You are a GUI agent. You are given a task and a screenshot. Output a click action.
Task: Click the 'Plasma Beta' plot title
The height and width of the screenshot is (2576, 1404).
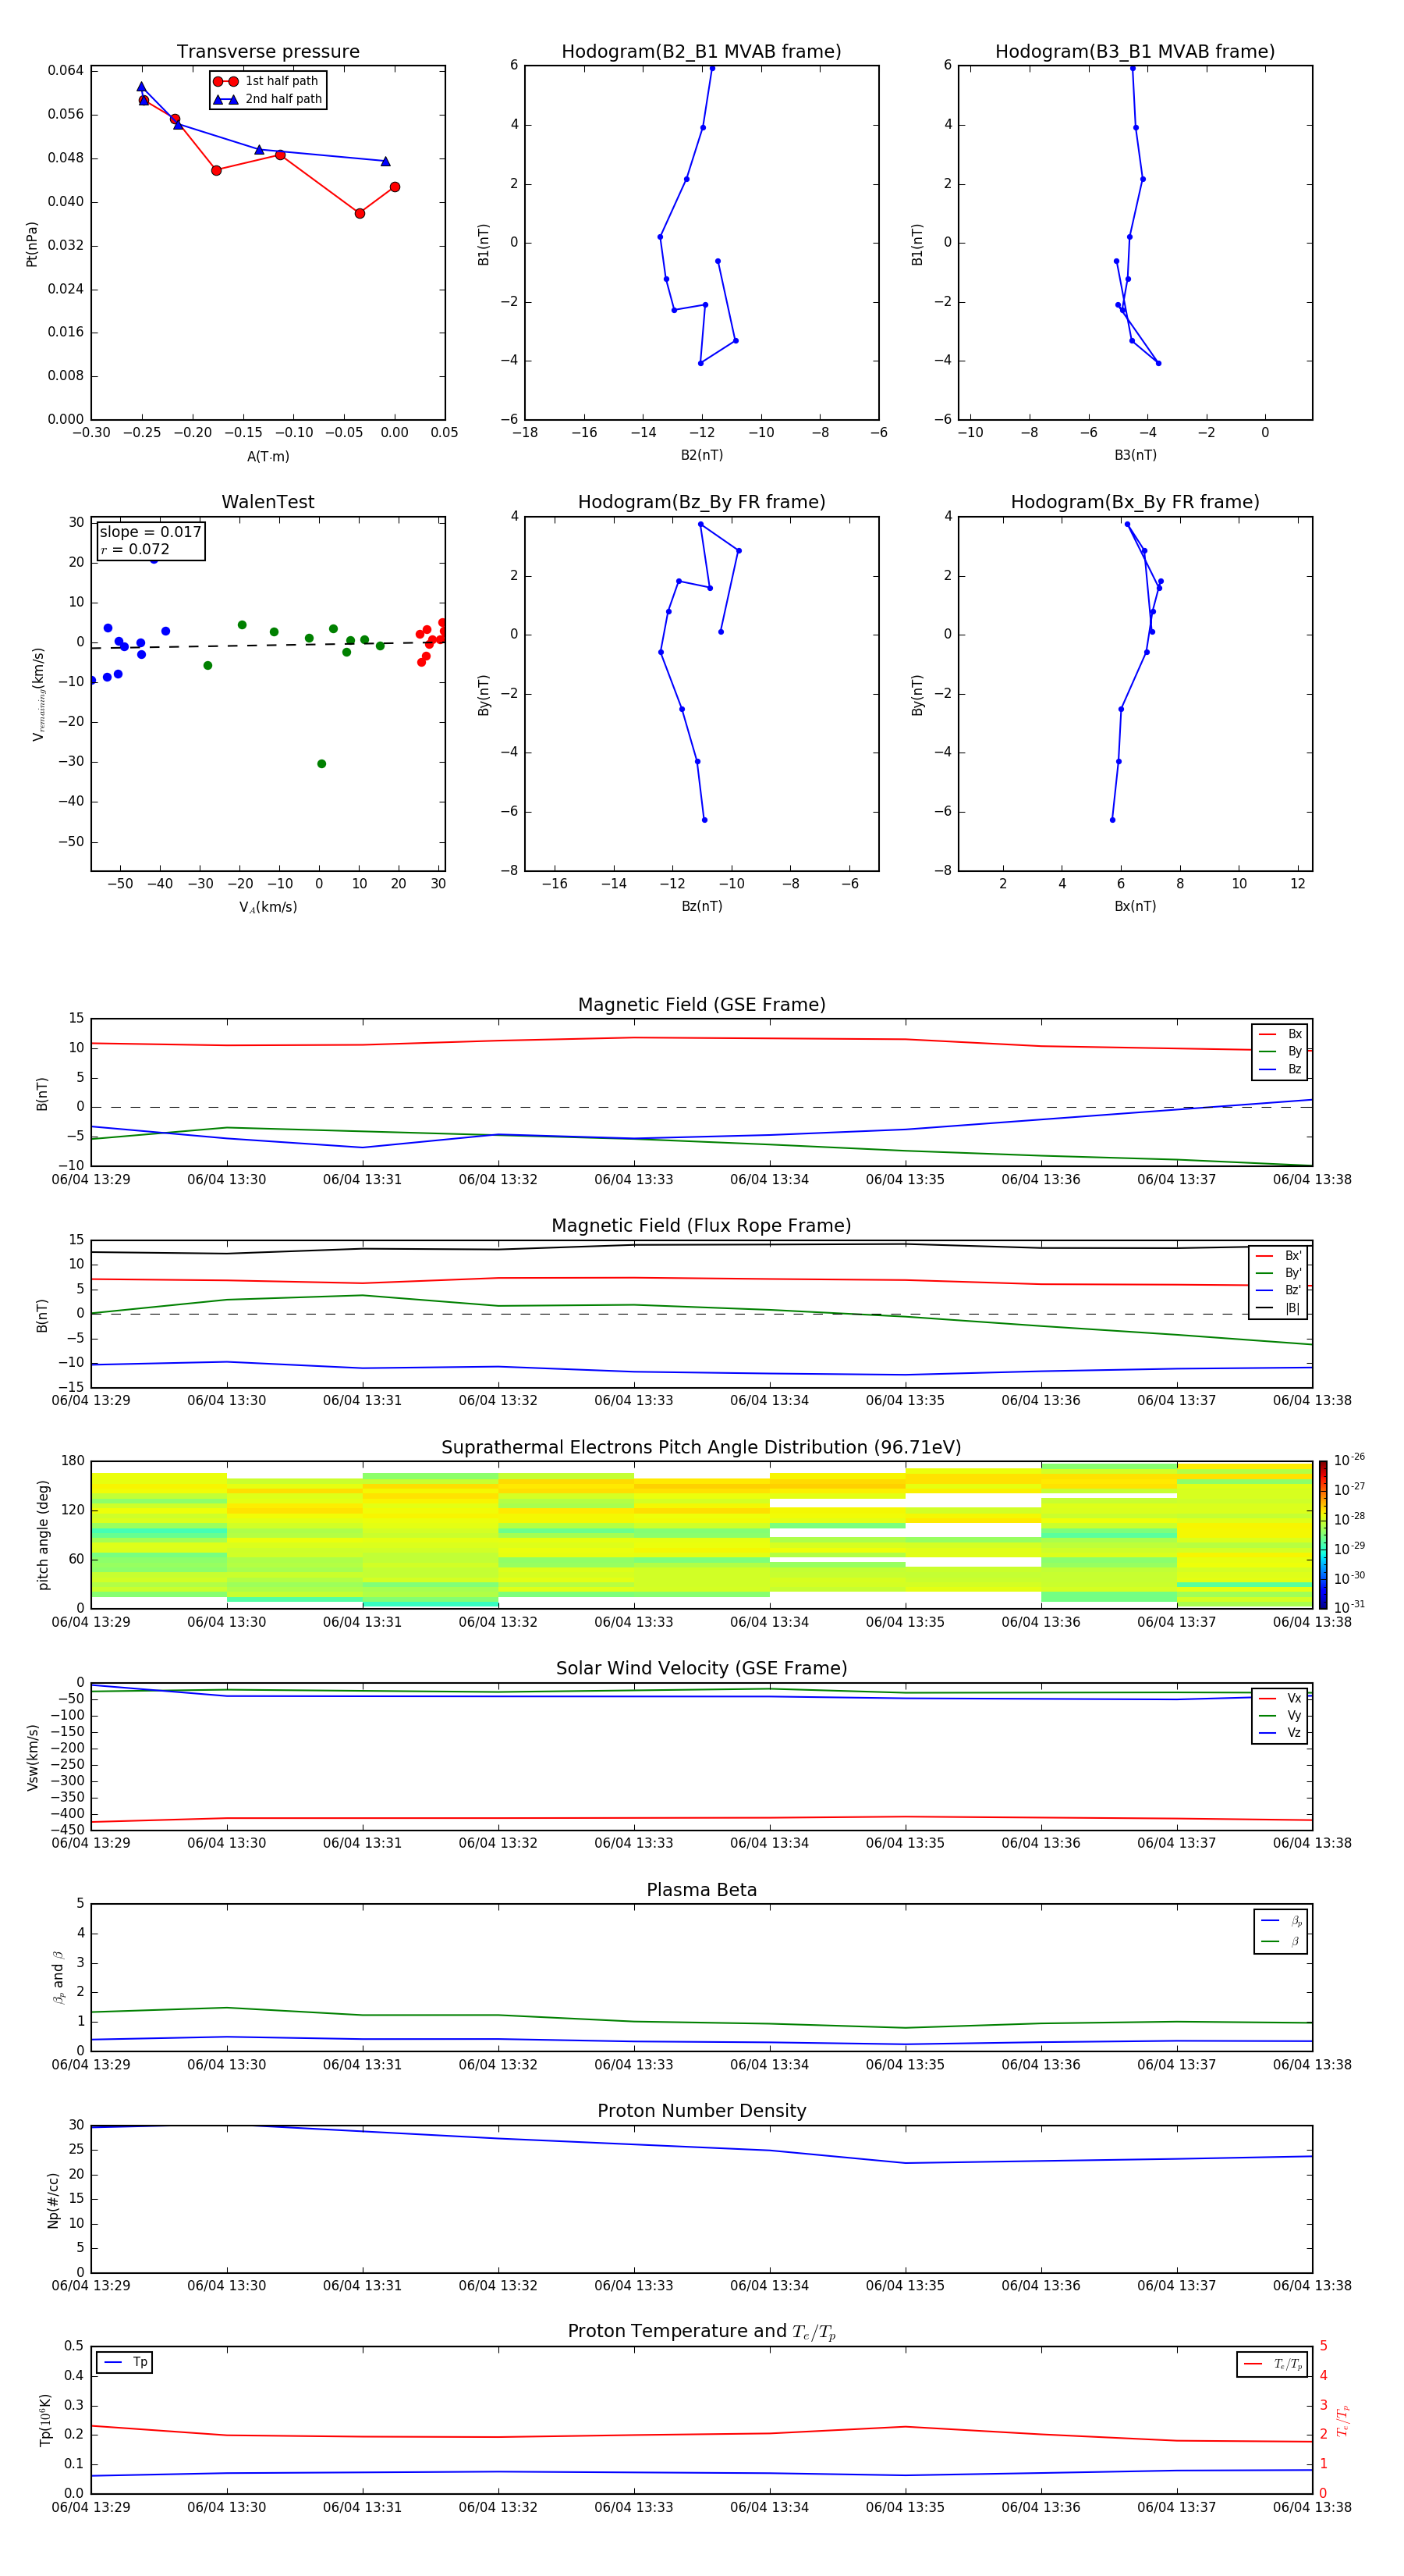701,1890
